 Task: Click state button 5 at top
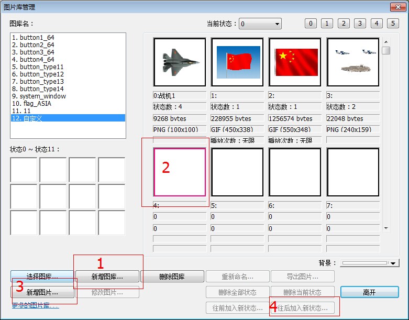point(393,24)
